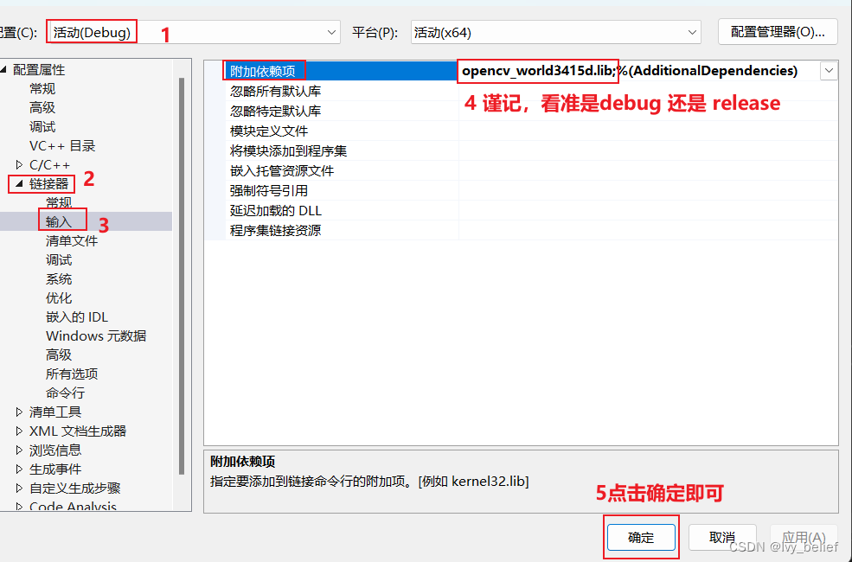Select 常规 directly under 配置属性
Image resolution: width=852 pixels, height=562 pixels.
click(x=42, y=88)
